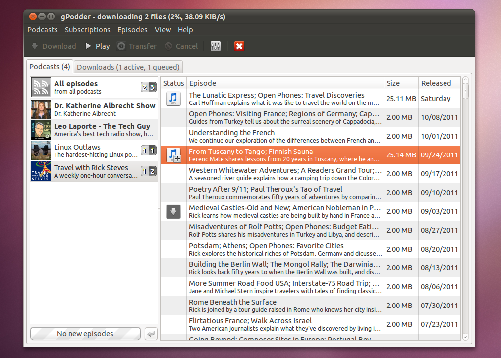Open the Podcasts menu
Screen dimensions: 501x358
coord(43,30)
